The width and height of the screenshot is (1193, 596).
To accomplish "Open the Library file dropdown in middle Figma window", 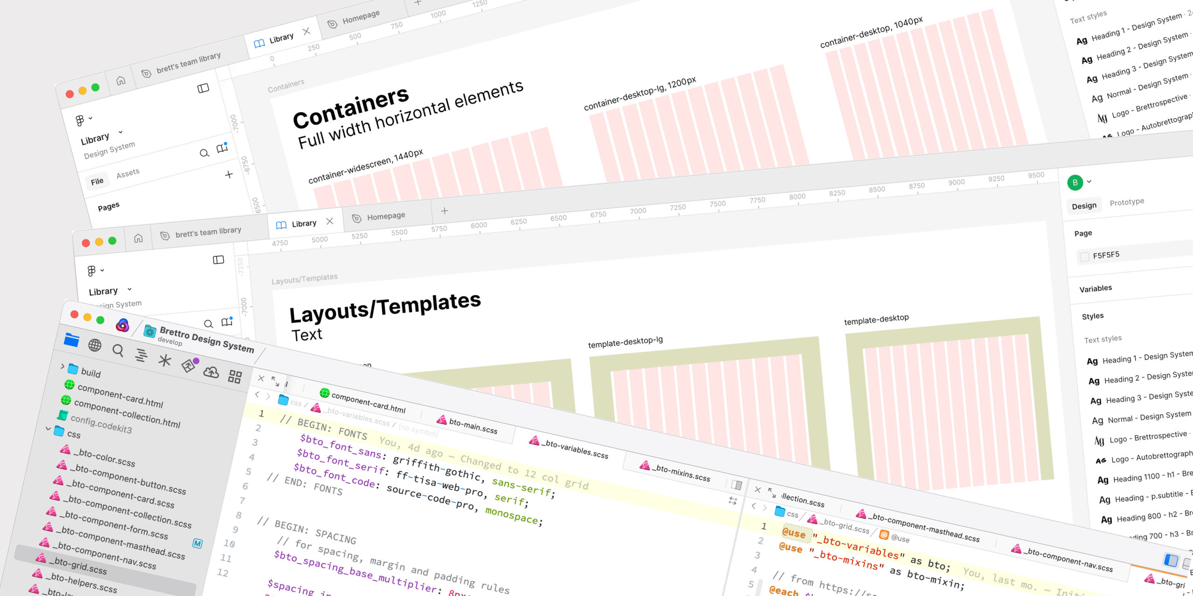I will 130,289.
